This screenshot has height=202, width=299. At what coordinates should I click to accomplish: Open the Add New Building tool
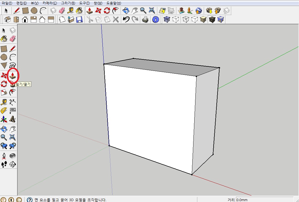[181, 11]
